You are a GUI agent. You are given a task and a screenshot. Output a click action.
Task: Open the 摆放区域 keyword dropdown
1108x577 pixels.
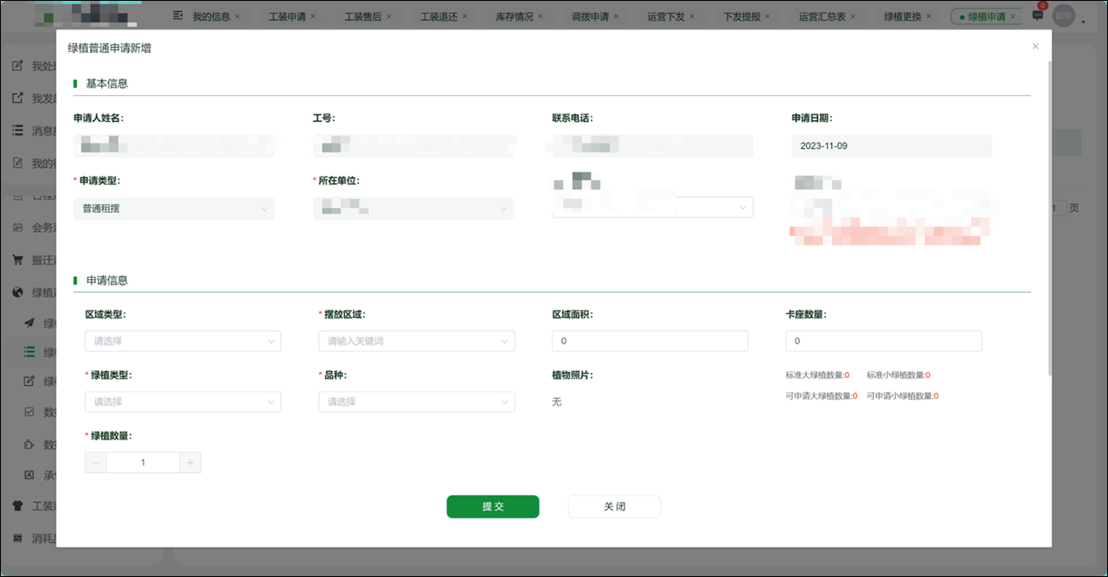tap(416, 341)
